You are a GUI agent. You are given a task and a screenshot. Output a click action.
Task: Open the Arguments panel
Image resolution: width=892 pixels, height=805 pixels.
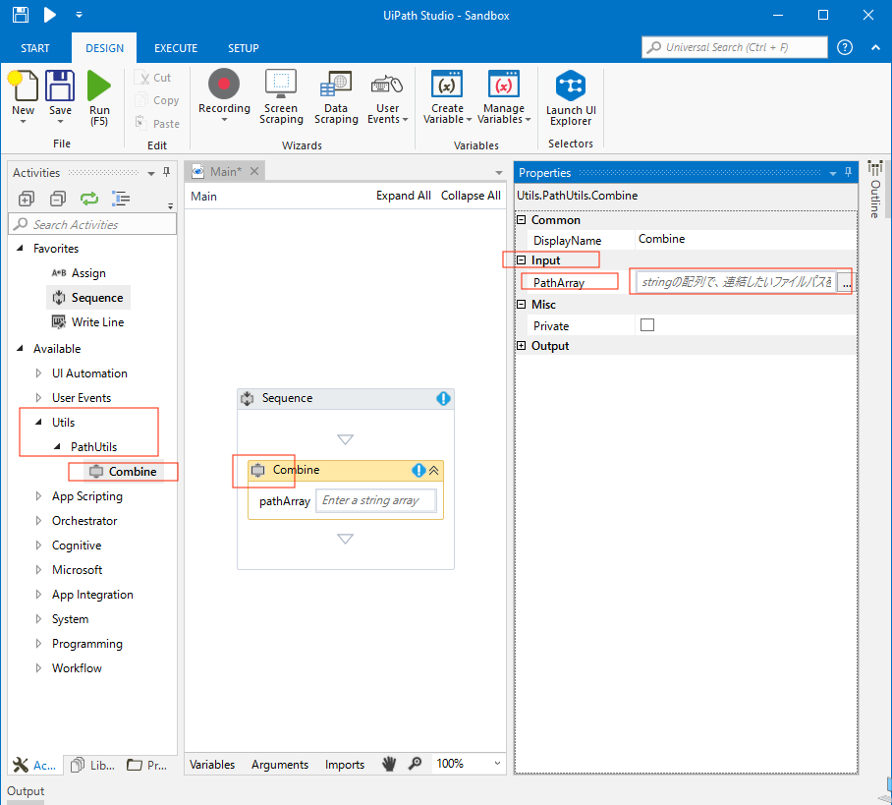[280, 765]
